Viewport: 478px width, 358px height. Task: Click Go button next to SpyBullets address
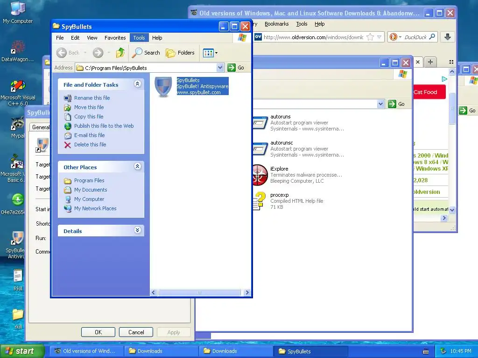pyautogui.click(x=236, y=68)
